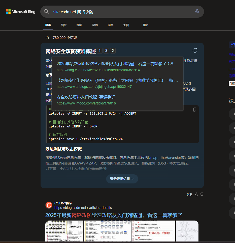
Task: Click the 网络安全攻防资料概述 heading
Action: [71, 51]
